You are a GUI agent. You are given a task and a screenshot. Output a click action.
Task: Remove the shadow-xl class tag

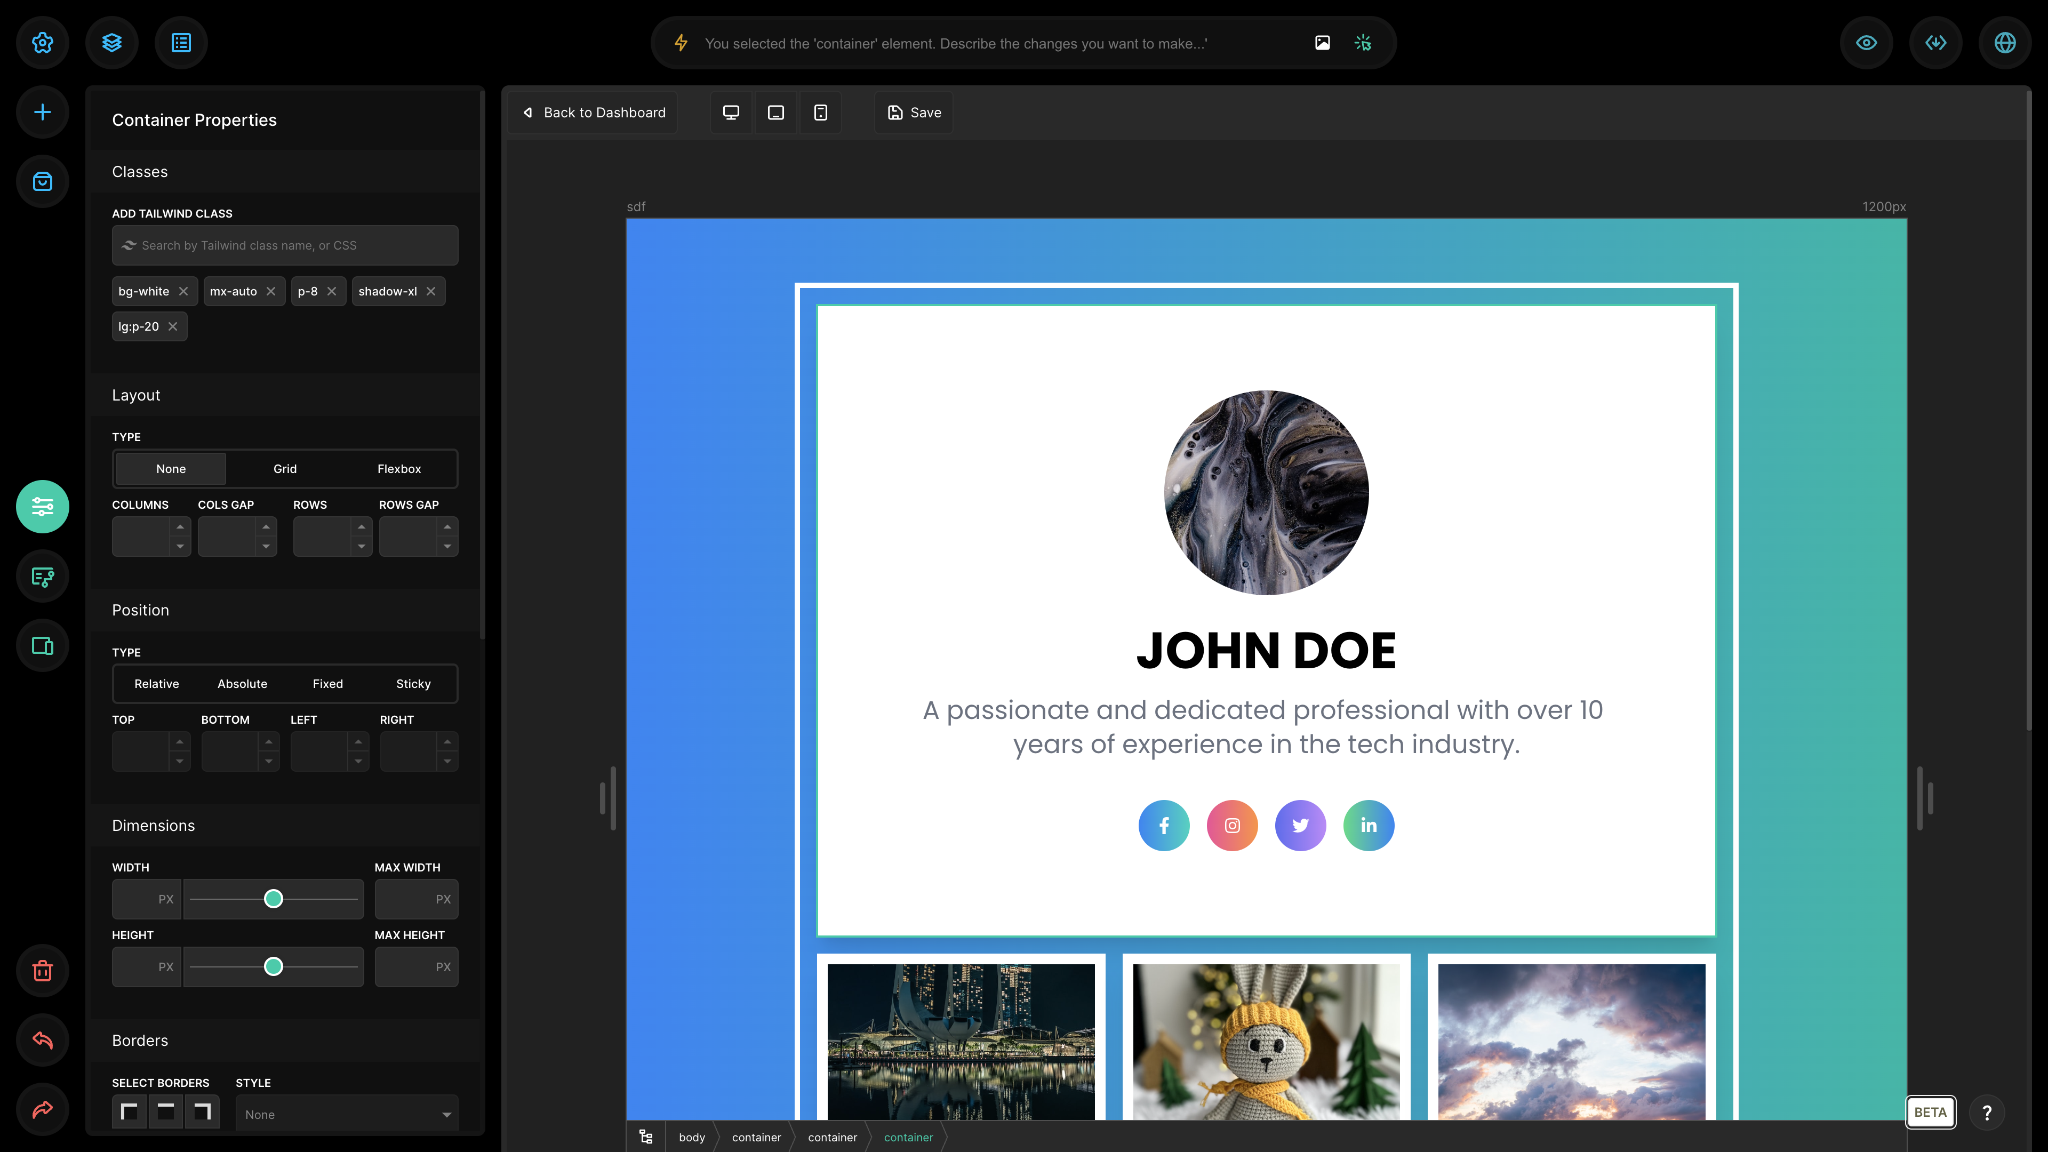coord(431,292)
